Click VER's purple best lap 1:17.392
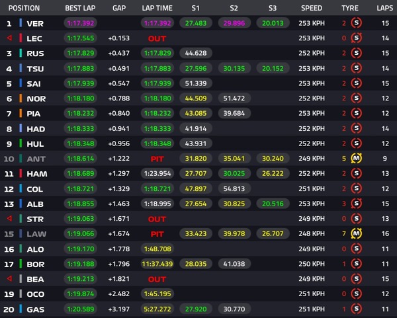This screenshot has height=318, width=397. 80,23
